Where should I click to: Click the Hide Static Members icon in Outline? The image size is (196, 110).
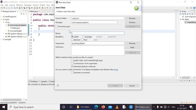(x=188, y=14)
